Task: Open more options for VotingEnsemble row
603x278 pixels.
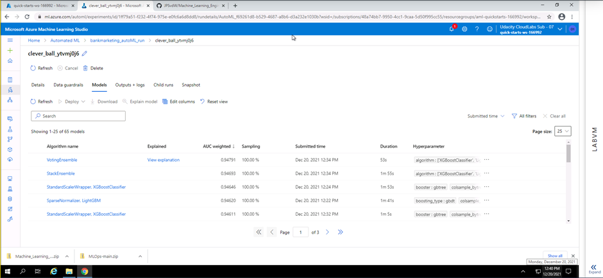Action: [x=486, y=160]
